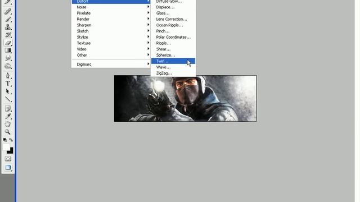The height and width of the screenshot is (202, 360).
Task: Open the Pixelate filter submenu
Action: [111, 13]
